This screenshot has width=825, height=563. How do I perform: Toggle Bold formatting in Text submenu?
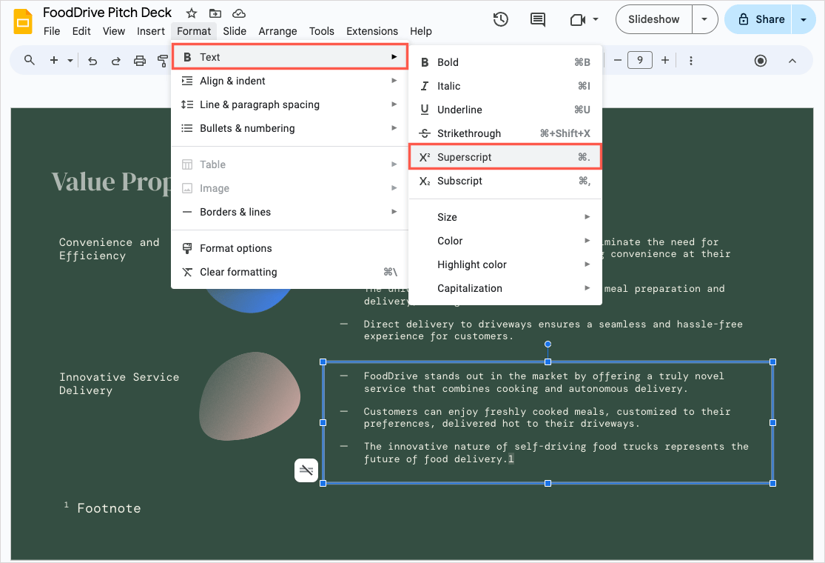(505, 62)
